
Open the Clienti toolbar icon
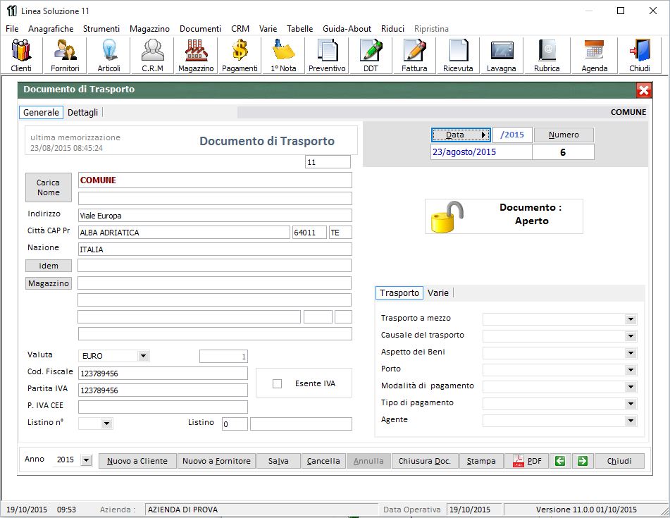pyautogui.click(x=21, y=55)
